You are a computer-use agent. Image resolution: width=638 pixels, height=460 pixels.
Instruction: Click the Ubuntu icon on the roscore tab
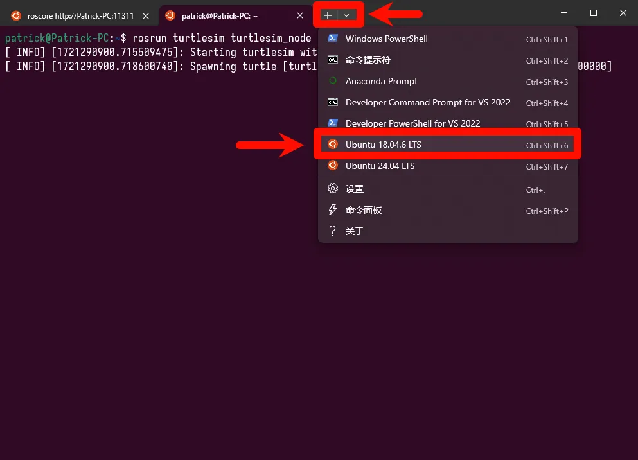(16, 16)
